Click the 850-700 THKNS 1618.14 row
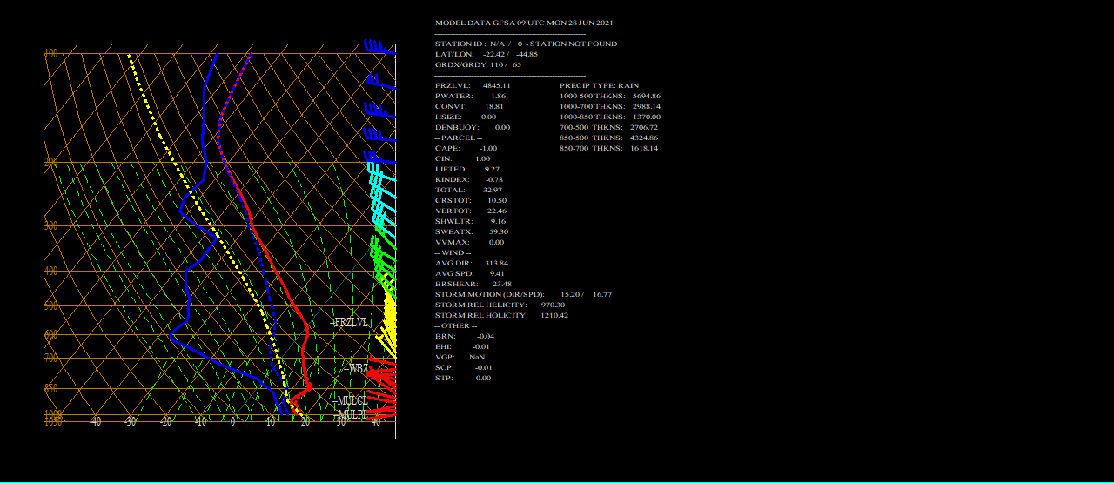1114x483 pixels. point(608,148)
